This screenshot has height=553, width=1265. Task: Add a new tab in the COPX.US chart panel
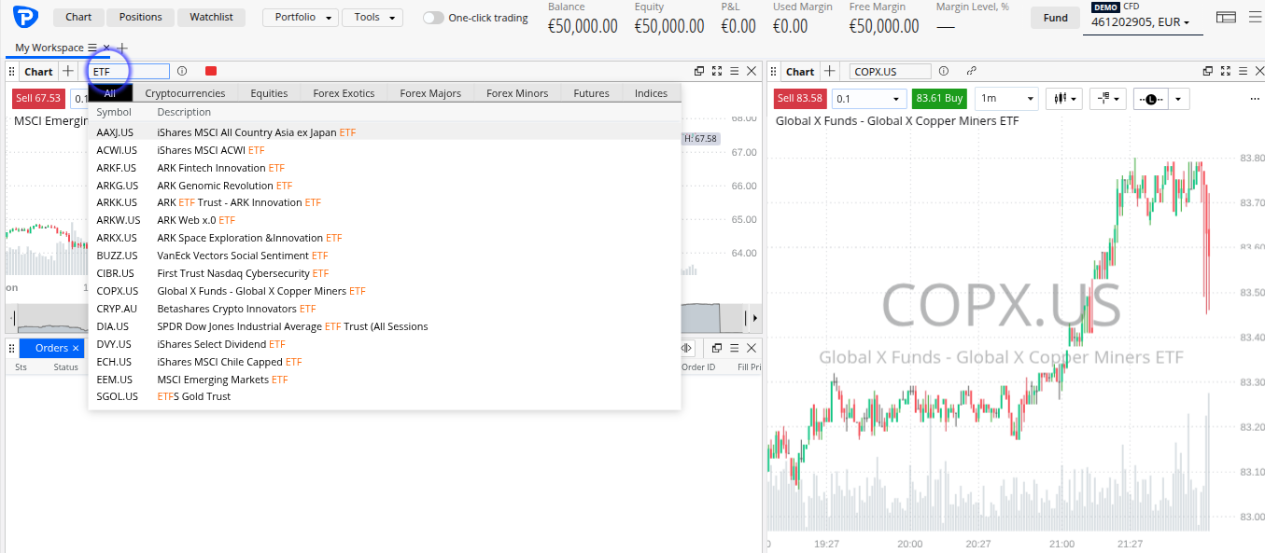830,71
